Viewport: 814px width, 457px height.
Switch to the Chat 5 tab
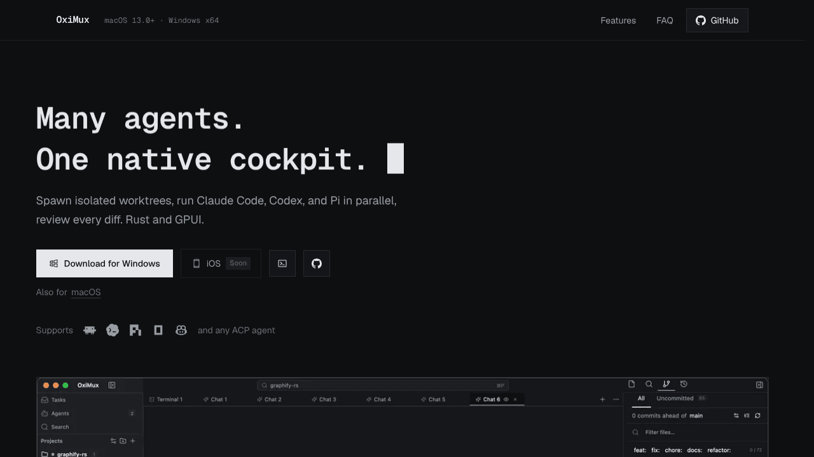[x=434, y=399]
